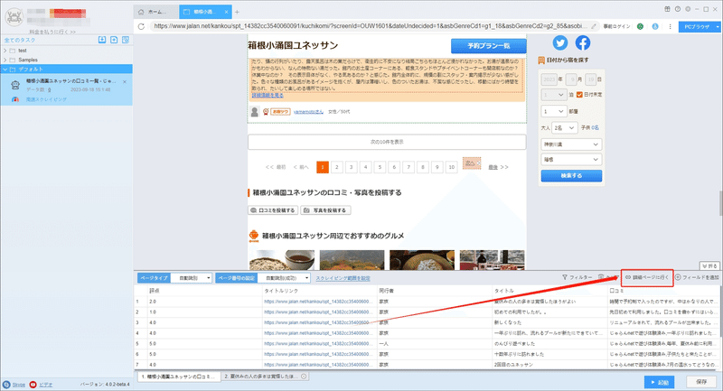Screen dimensions: 723x391
Task: Expand the test folder
Action: coord(5,51)
